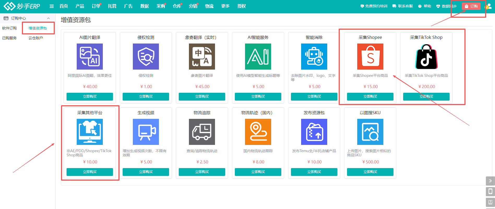Buy 以图搜SKU with 立即购买
Viewport: 495px width, 209px height.
370,172
